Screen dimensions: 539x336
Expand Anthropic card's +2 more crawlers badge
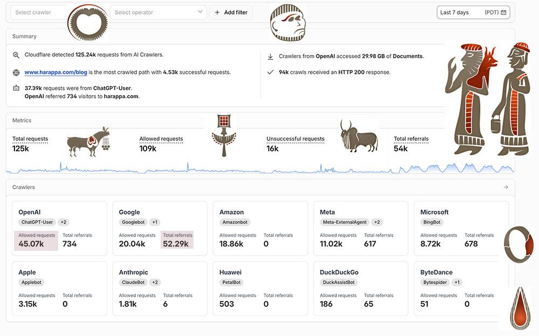[155, 283]
